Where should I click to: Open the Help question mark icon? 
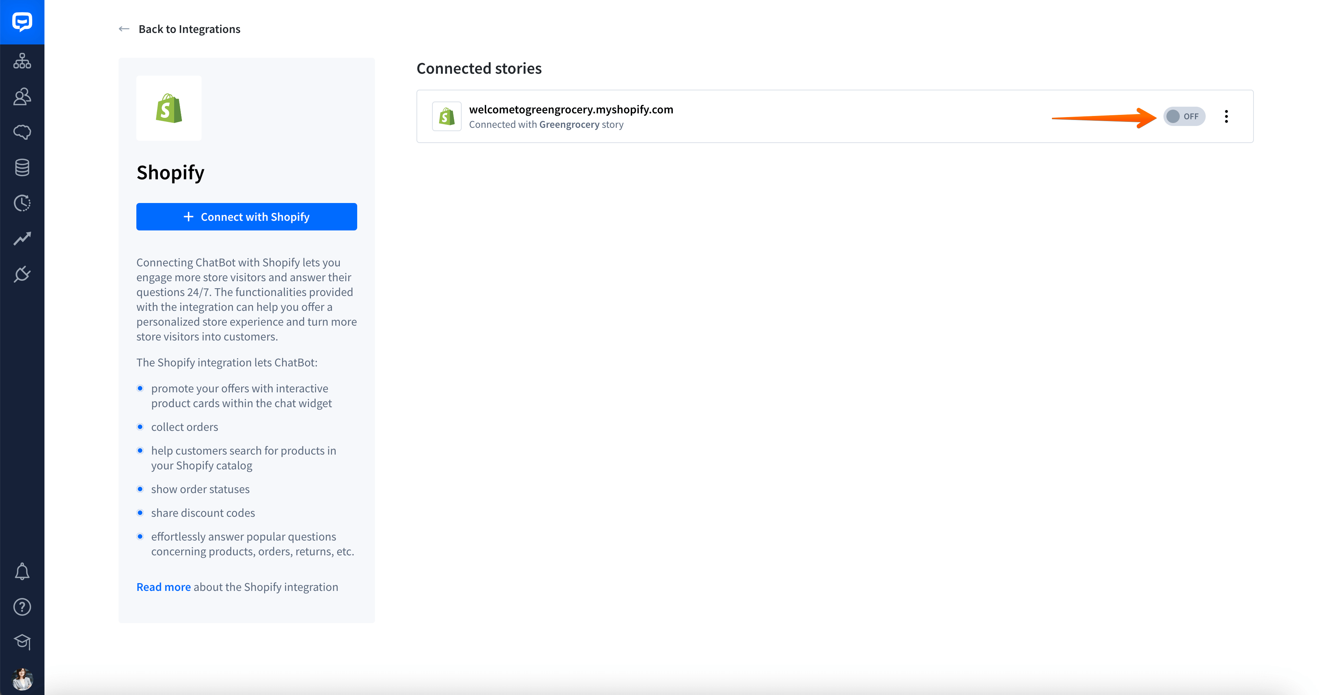tap(22, 607)
